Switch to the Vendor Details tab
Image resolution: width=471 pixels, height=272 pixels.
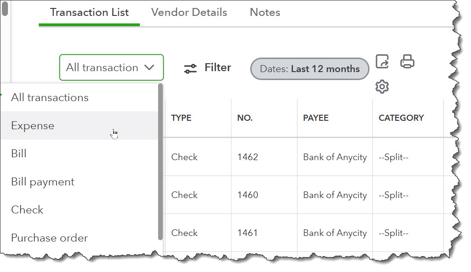pyautogui.click(x=189, y=12)
